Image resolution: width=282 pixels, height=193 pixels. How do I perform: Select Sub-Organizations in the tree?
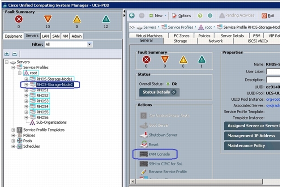point(51,122)
